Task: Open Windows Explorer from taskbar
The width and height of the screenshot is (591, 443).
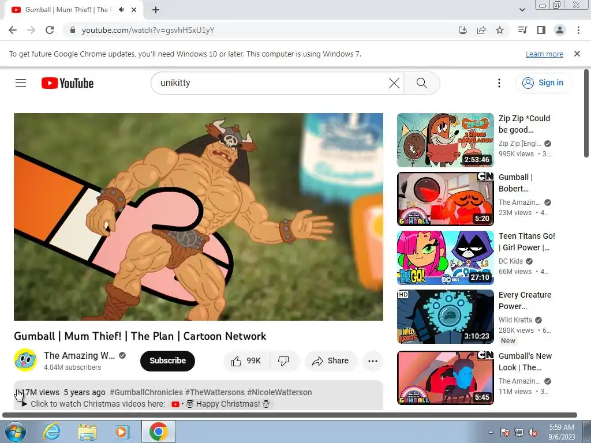Action: [87, 431]
